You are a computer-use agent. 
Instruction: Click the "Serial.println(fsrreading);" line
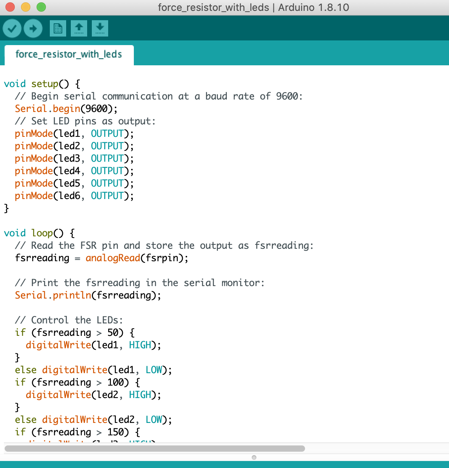(88, 295)
